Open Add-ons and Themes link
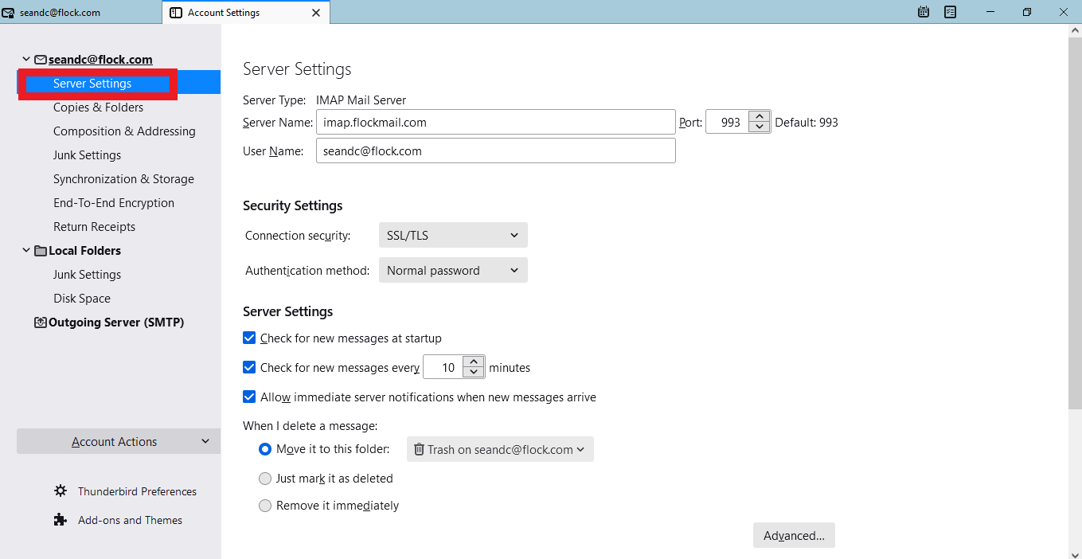Viewport: 1082px width, 559px height. (x=130, y=520)
